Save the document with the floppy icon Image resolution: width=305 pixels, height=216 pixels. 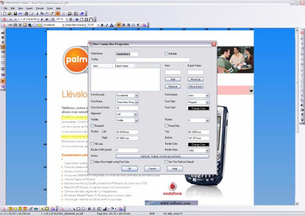coord(15,14)
